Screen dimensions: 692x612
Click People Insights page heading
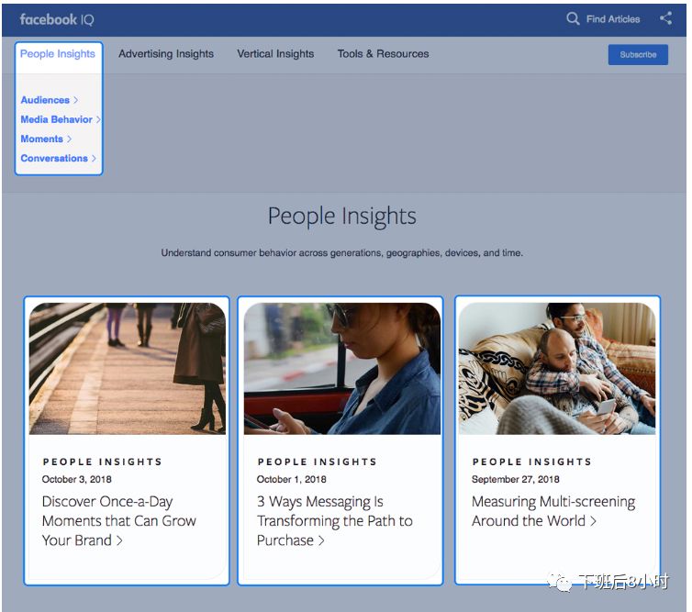coord(342,217)
